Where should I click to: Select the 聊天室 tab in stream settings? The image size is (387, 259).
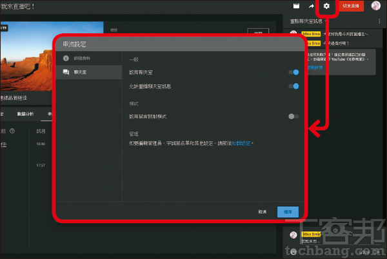(x=89, y=72)
